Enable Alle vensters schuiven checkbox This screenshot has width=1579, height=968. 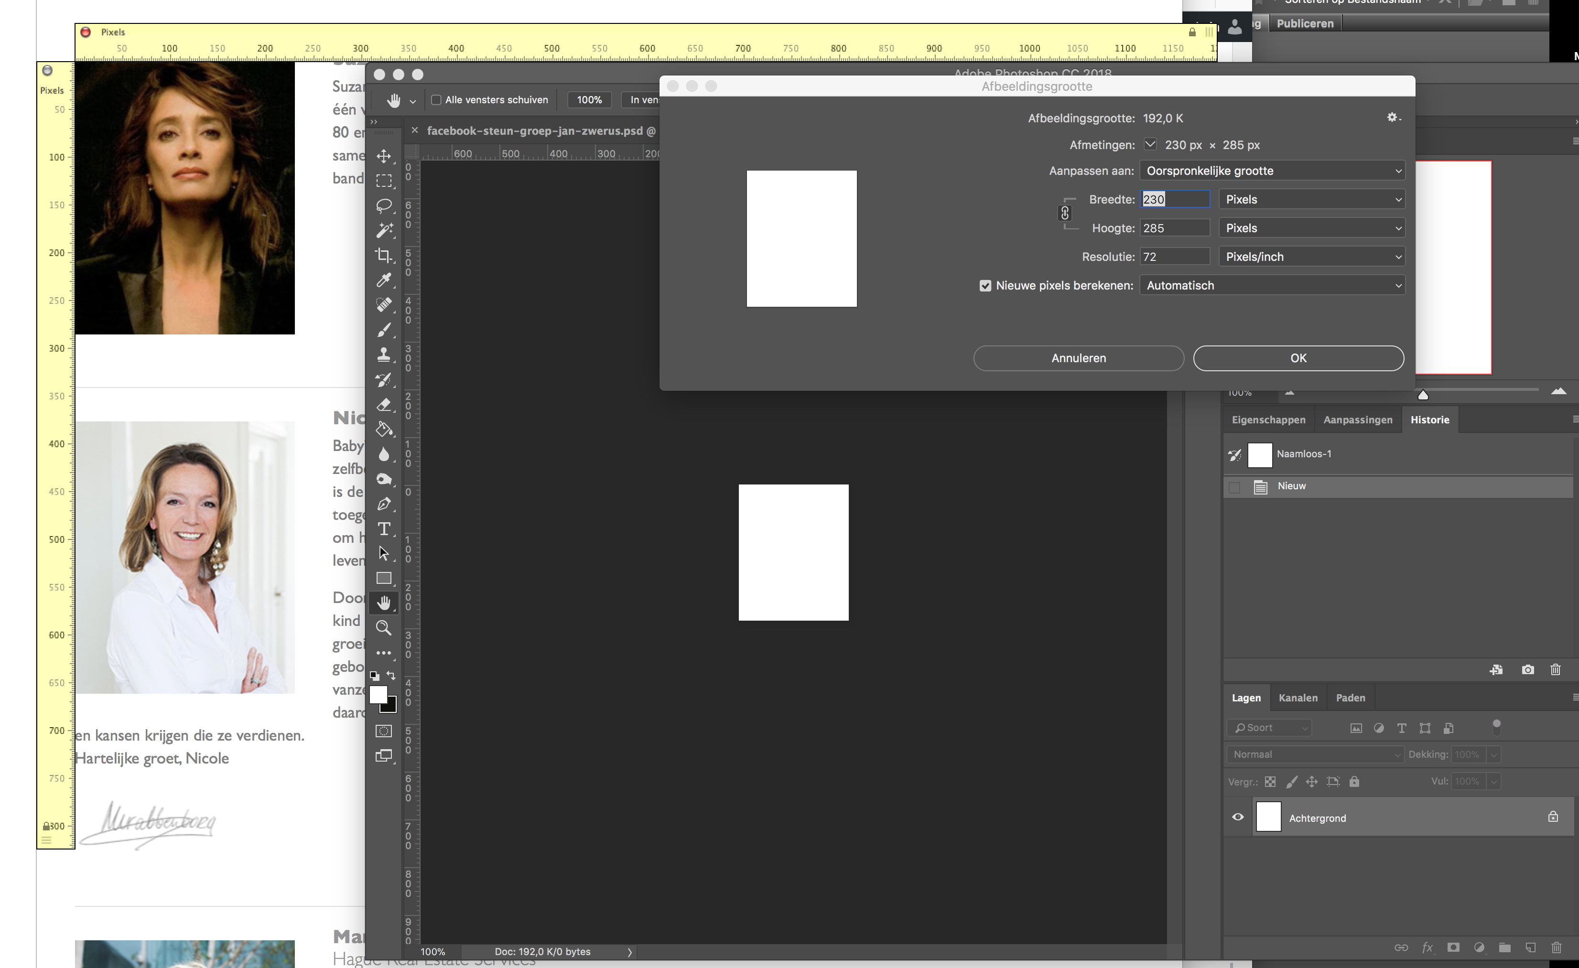pos(436,100)
